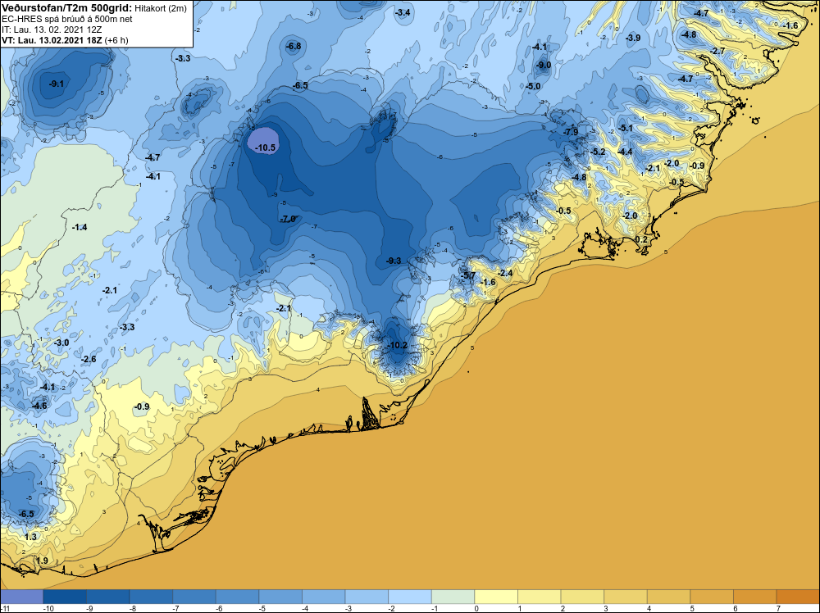
Task: Click the -10.5 temperature value on the map
Action: (x=265, y=148)
